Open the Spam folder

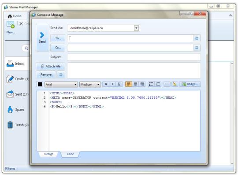[x=15, y=110]
